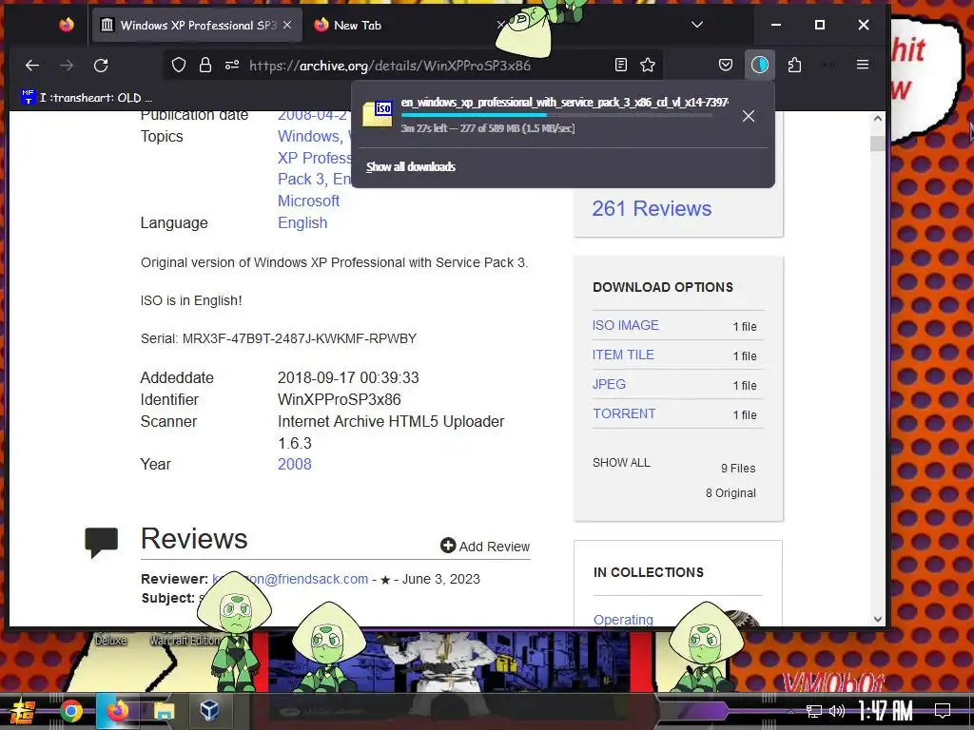Click the serial key text MRX3F-47B9T-2487J-KWKMF-RPWBY
974x730 pixels.
pyautogui.click(x=300, y=338)
